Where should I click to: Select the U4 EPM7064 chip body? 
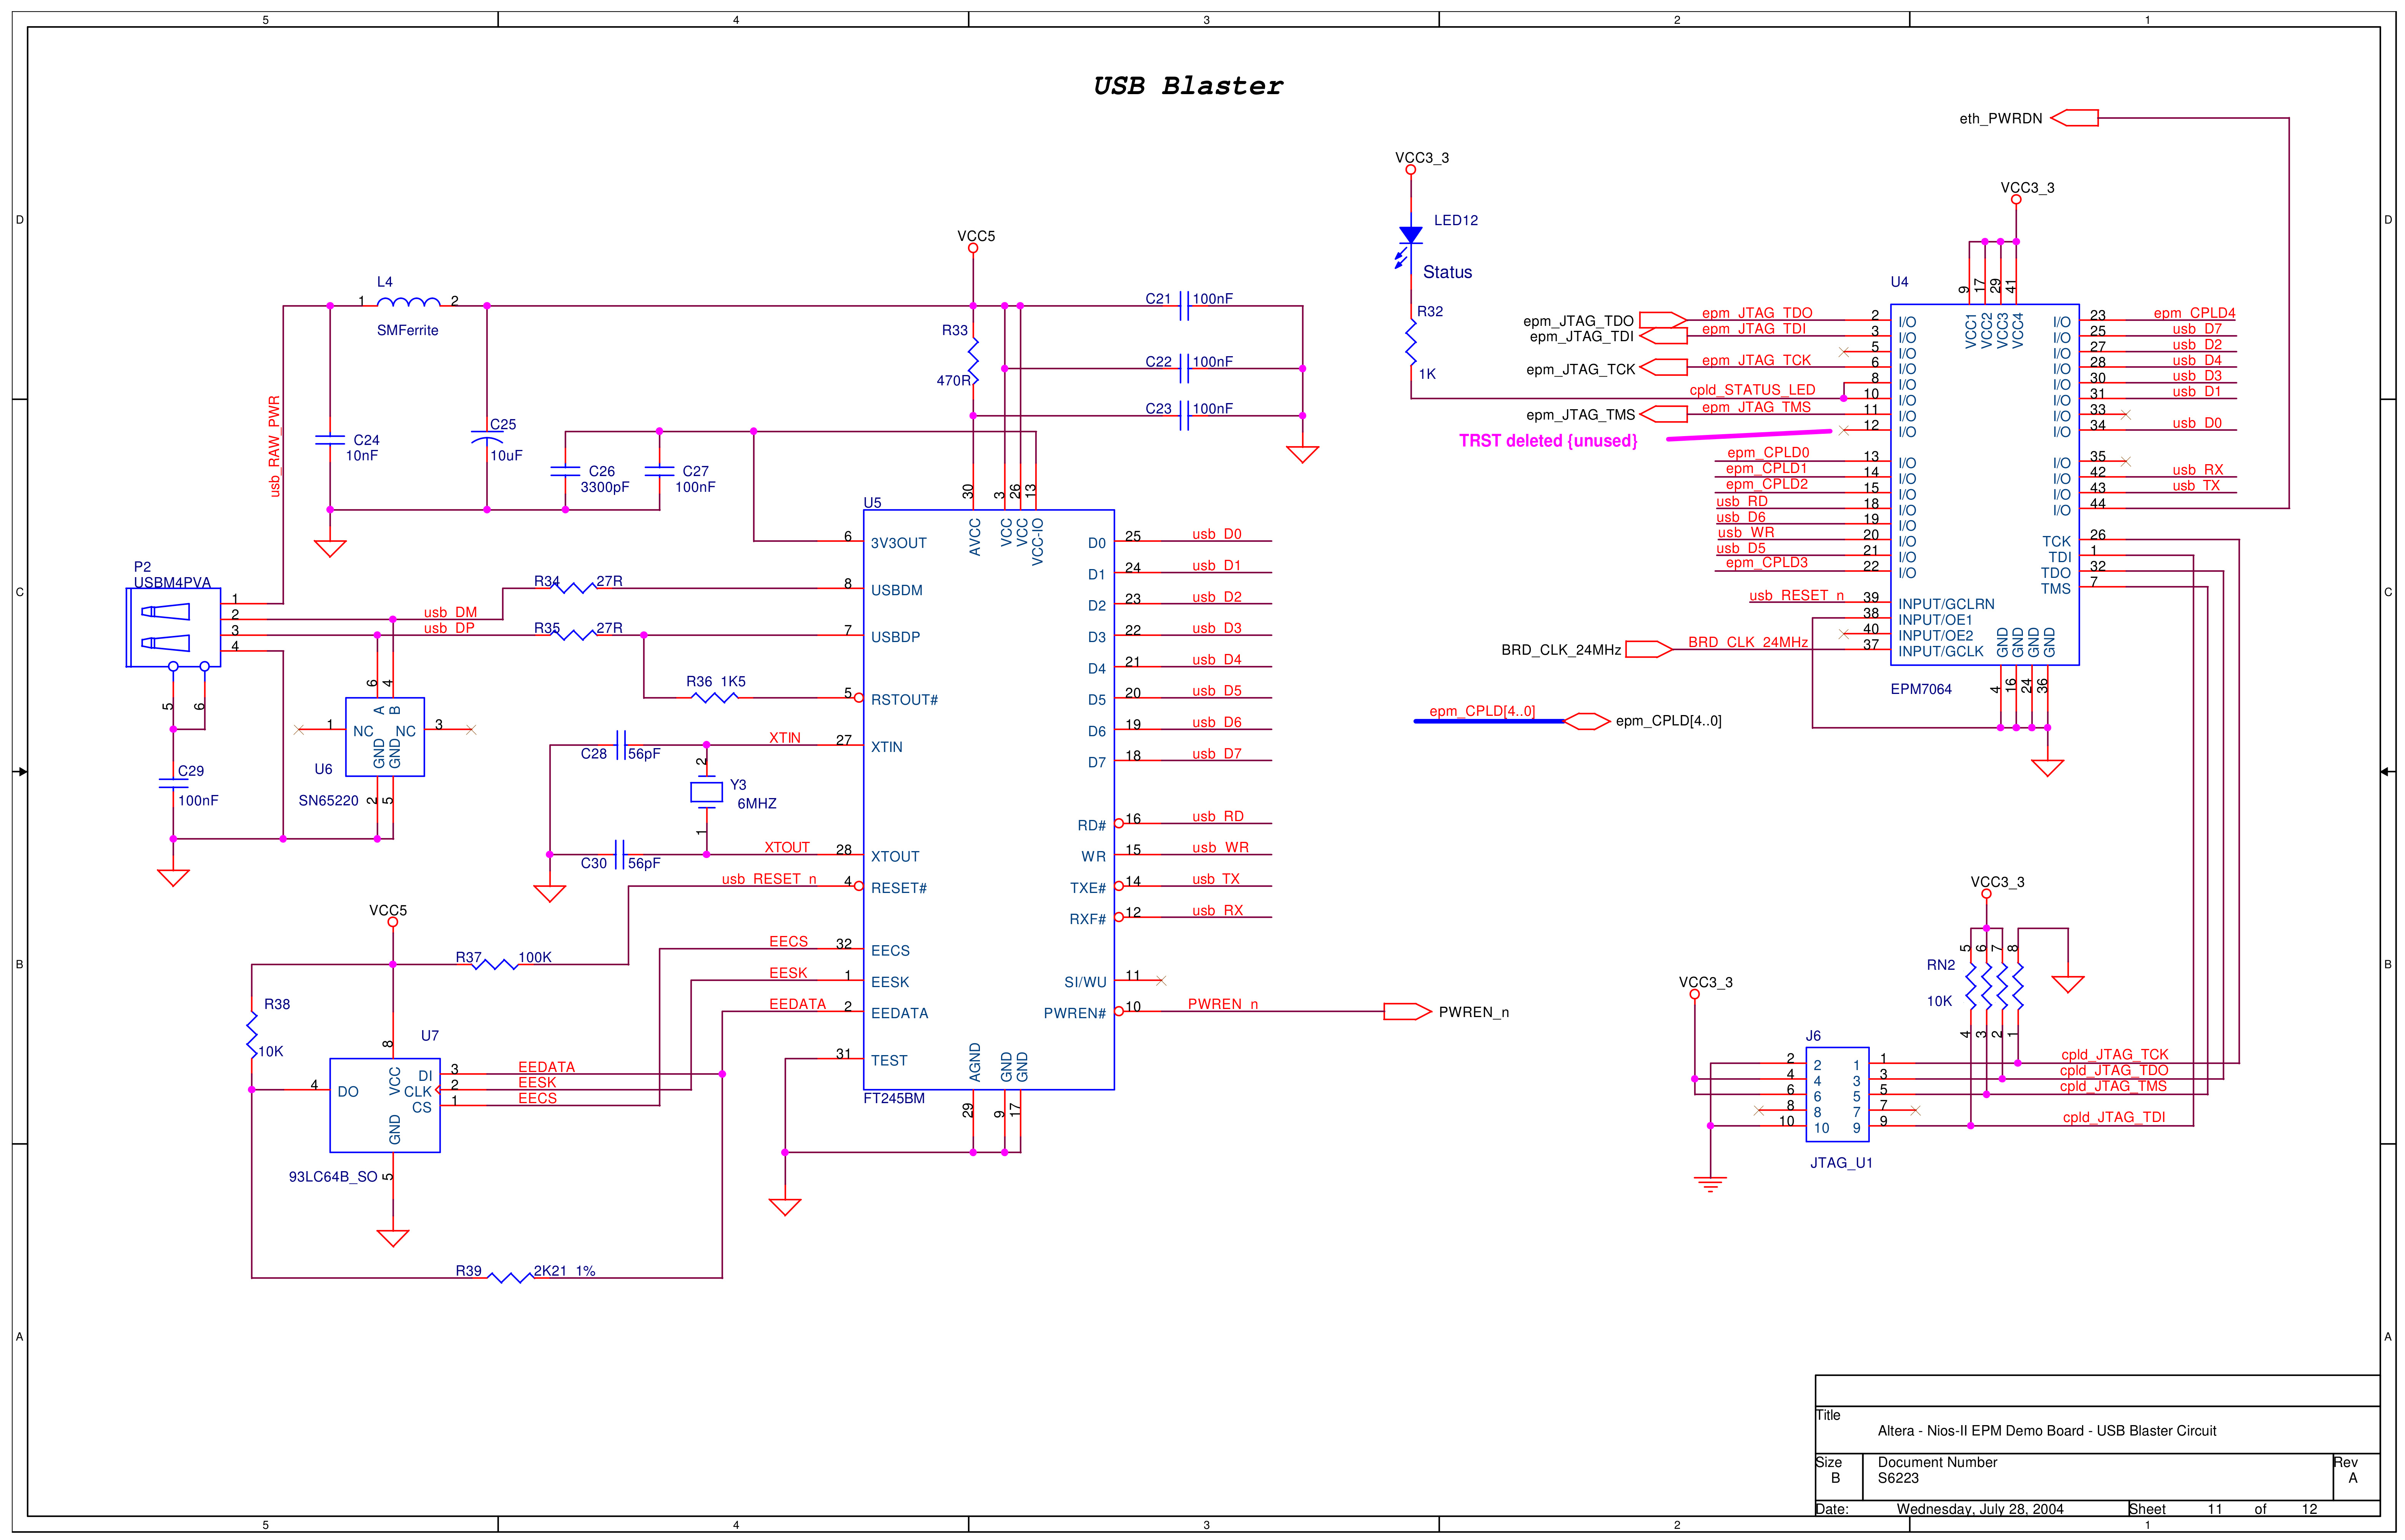pyautogui.click(x=1985, y=485)
